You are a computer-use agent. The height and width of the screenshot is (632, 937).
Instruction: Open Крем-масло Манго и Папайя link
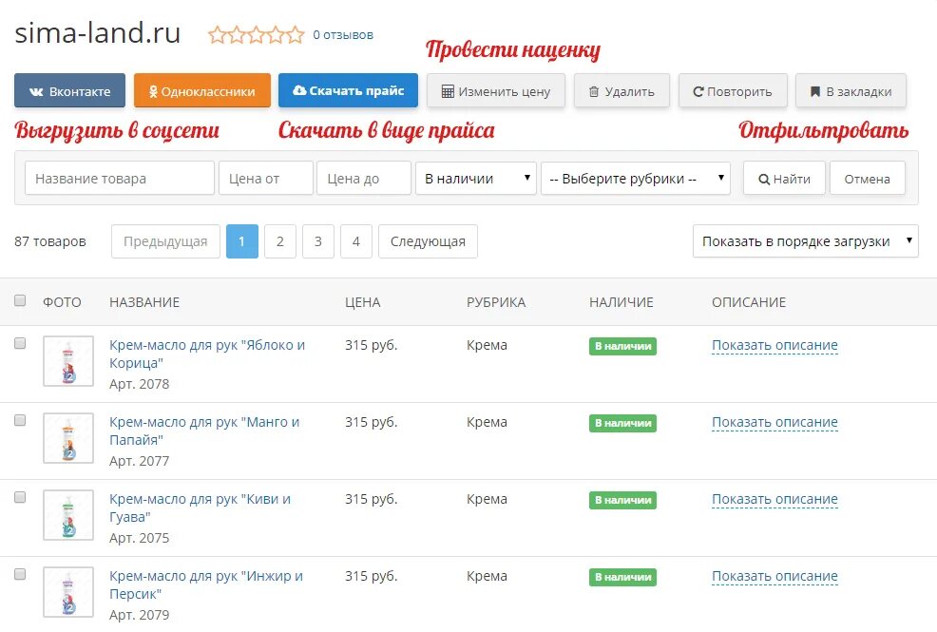[x=204, y=431]
